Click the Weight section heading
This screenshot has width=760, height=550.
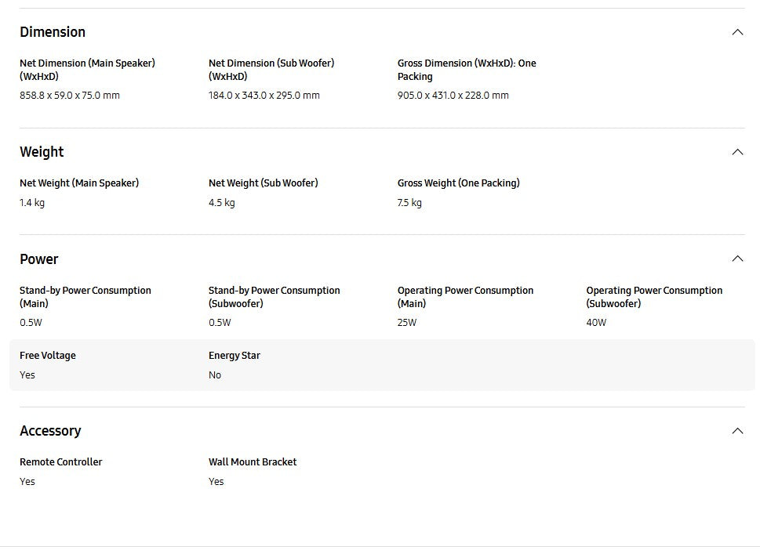coord(42,152)
